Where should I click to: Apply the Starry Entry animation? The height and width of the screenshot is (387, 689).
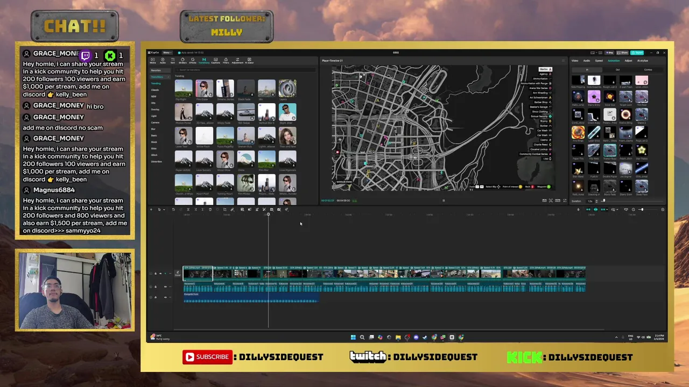coord(594,99)
